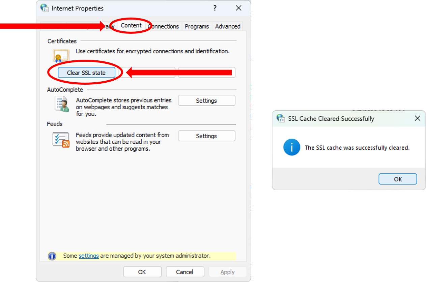The width and height of the screenshot is (426, 282).
Task: Cancel the Internet Properties dialog
Action: (184, 272)
